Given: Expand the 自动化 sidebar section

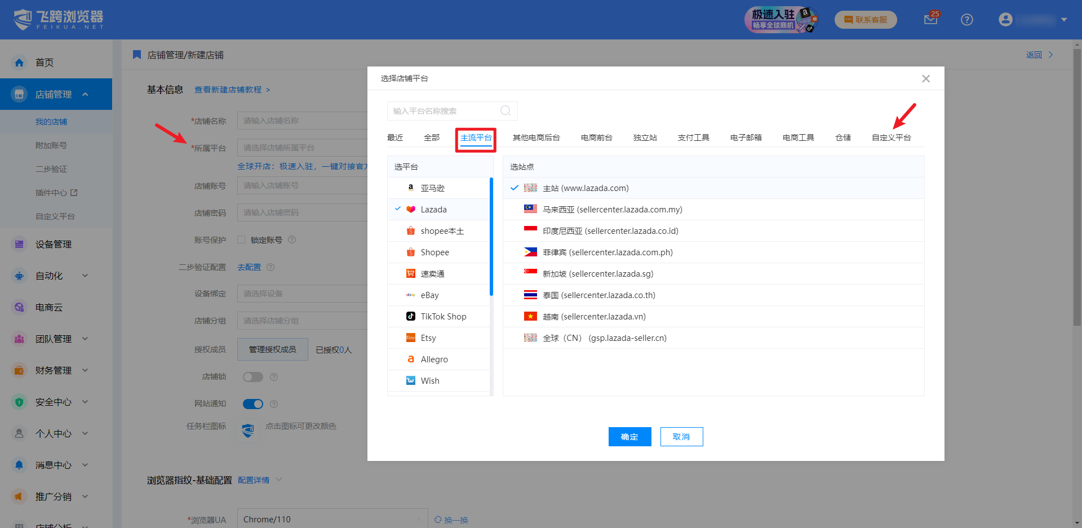Looking at the screenshot, I should tap(86, 276).
